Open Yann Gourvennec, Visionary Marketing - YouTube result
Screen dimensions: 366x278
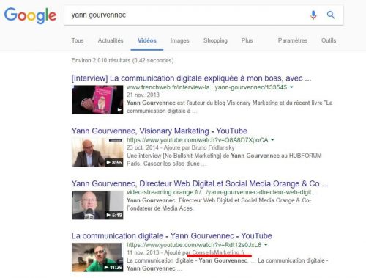160,131
